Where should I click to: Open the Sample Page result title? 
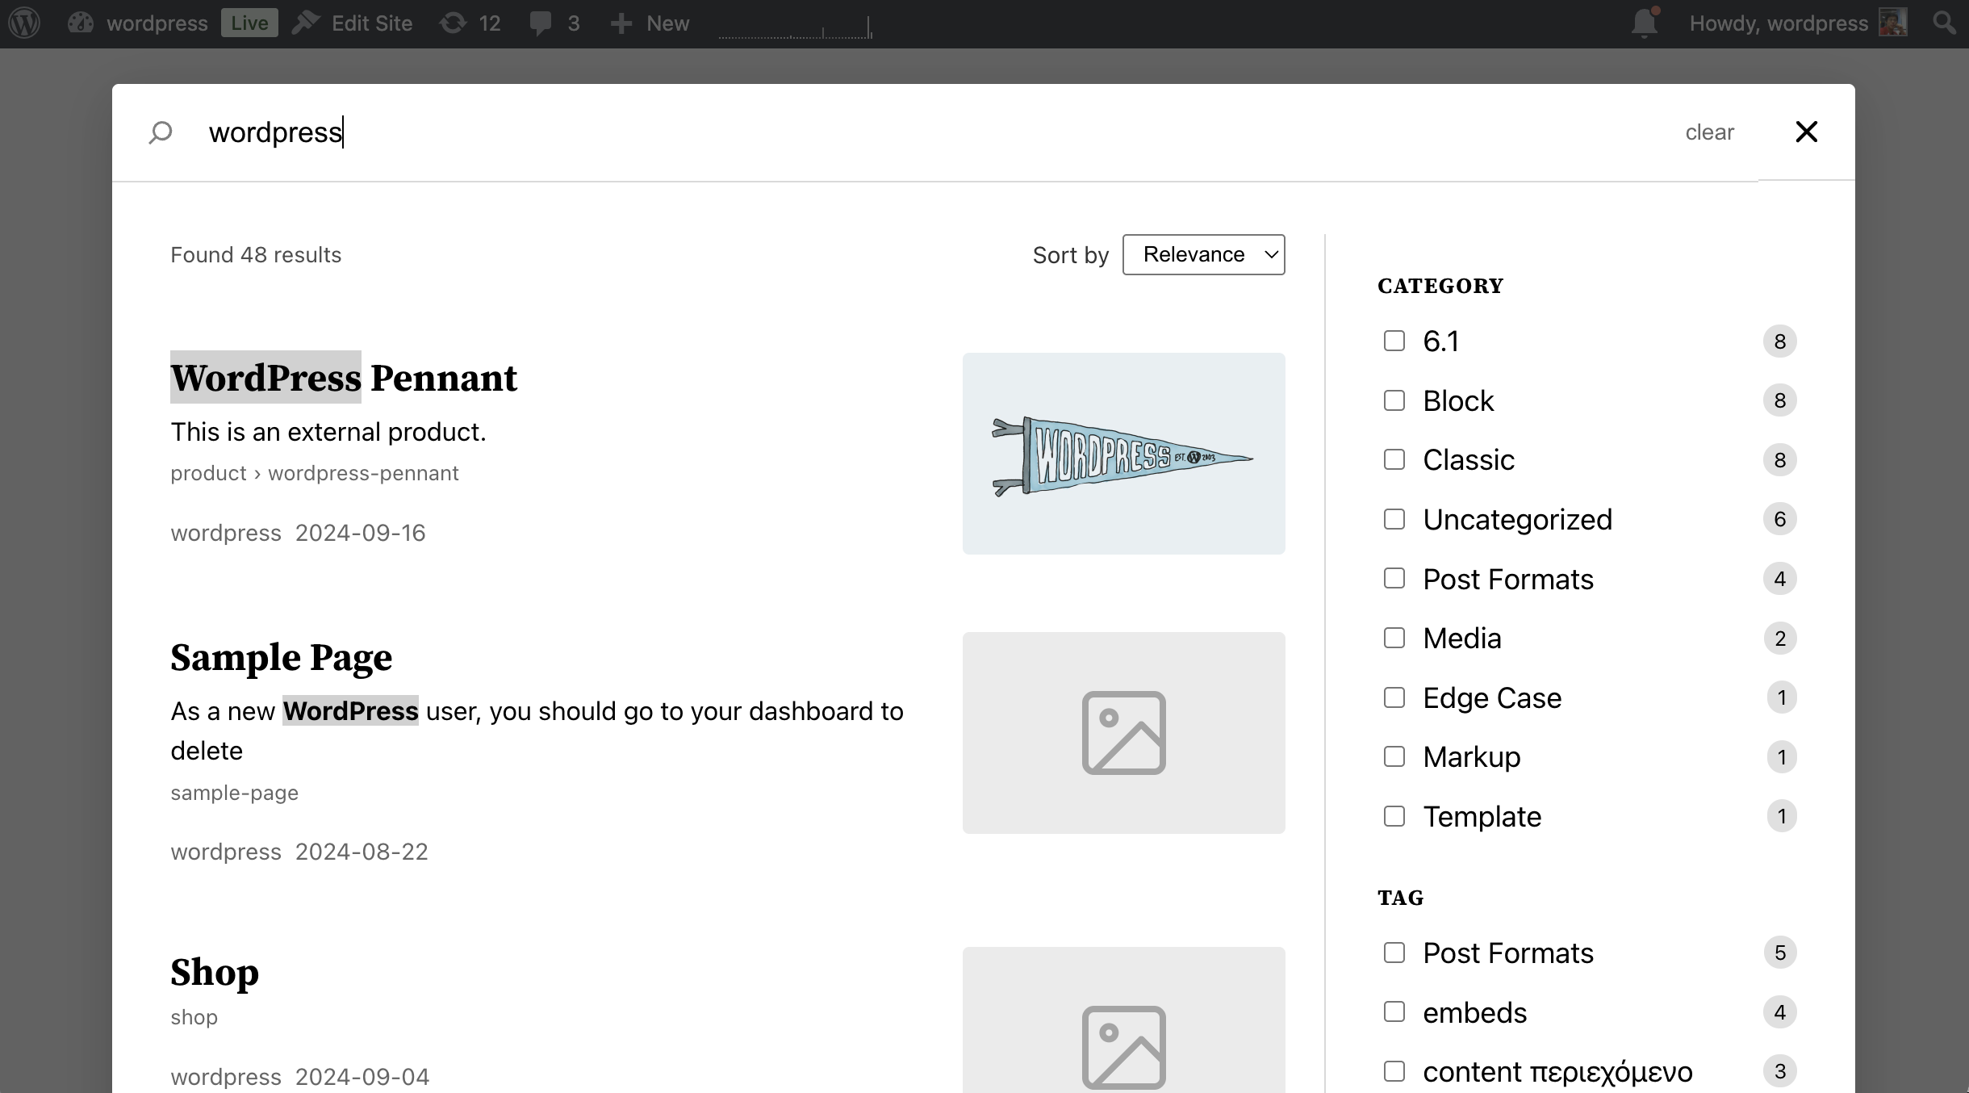pos(281,657)
